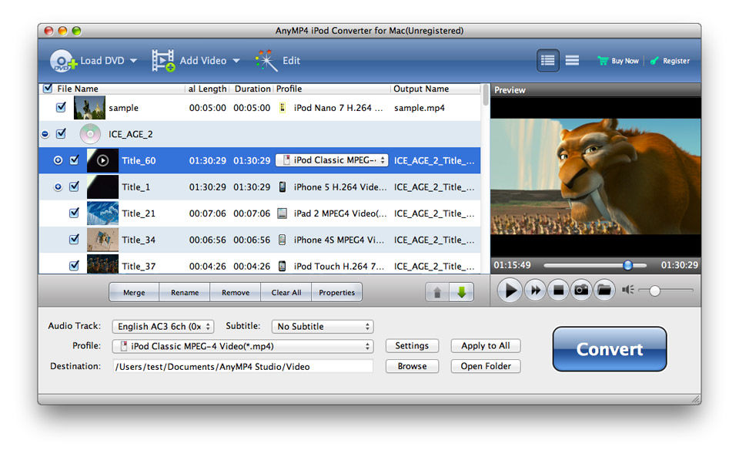
Task: Select the sample video thumbnail
Action: coord(89,108)
